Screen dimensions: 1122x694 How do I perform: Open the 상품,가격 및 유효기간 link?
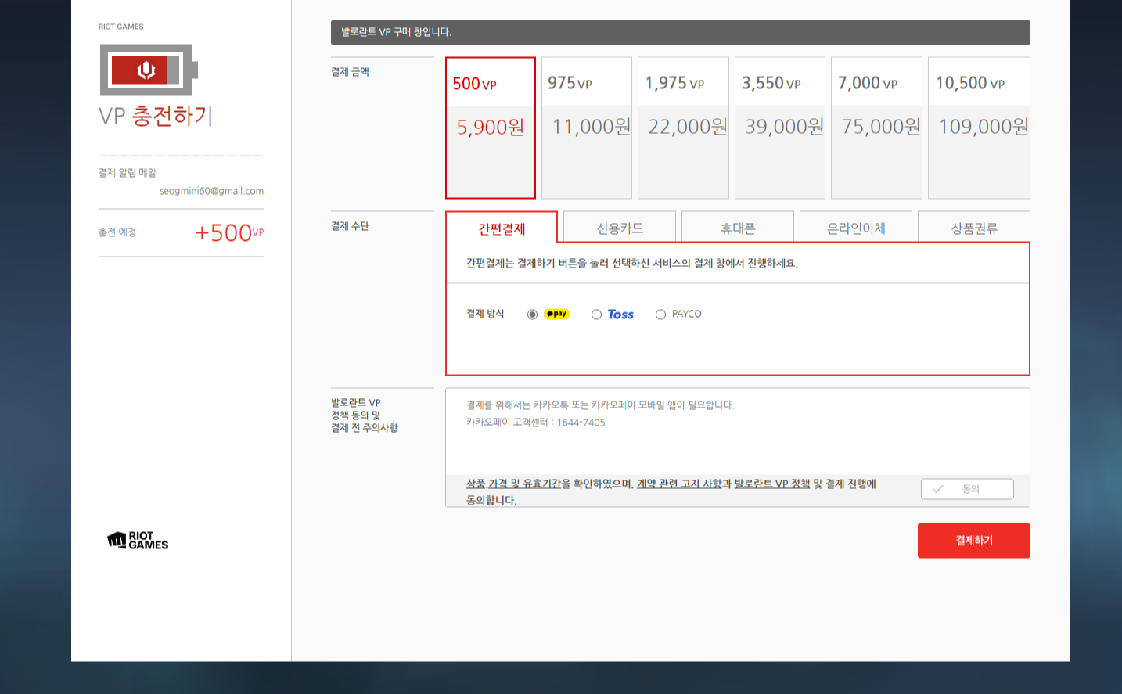pos(514,484)
